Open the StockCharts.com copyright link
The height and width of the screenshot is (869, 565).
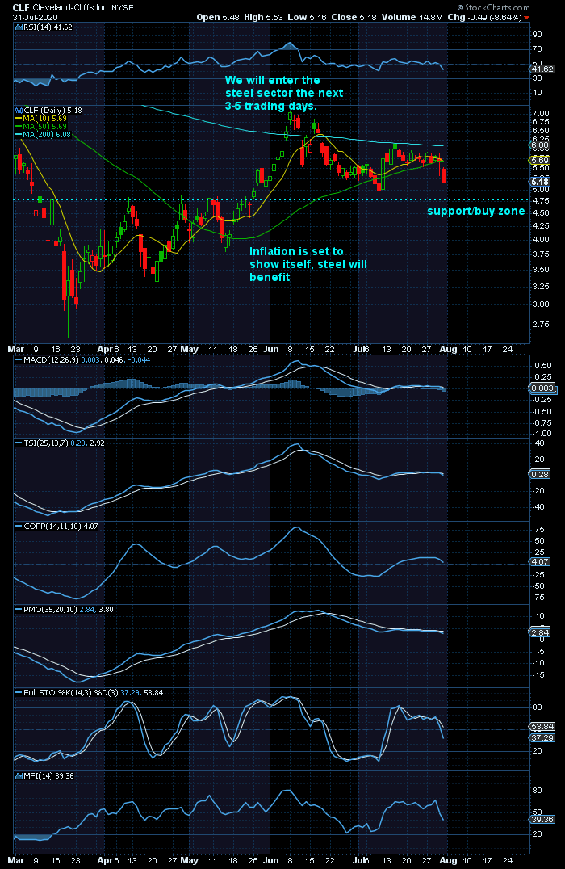click(x=493, y=7)
